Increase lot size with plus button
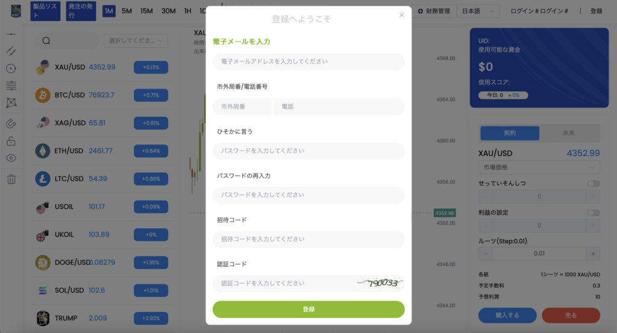 (593, 254)
